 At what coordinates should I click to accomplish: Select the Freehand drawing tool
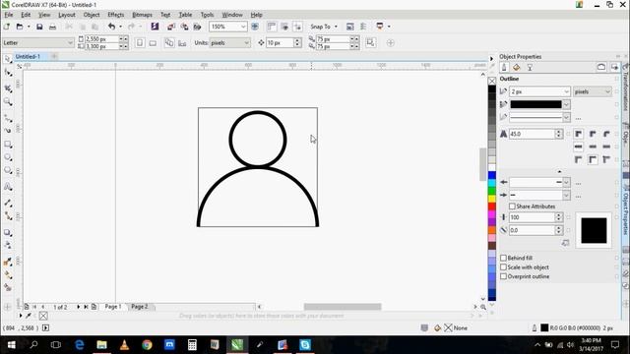point(8,118)
